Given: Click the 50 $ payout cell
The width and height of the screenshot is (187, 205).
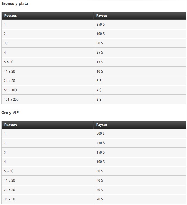Looking at the screenshot, I should tap(100, 43).
